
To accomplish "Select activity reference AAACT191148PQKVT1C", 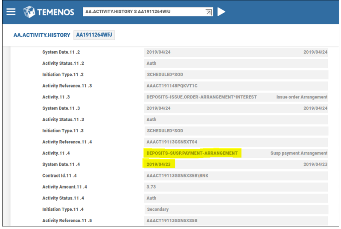I will tap(172, 86).
